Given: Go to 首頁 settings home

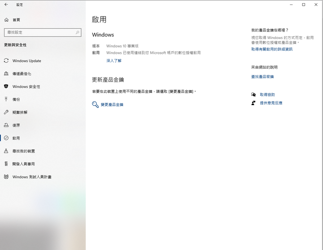Looking at the screenshot, I should point(16,20).
